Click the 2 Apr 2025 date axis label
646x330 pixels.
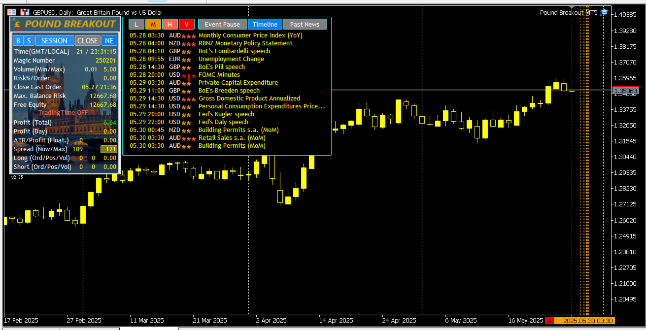pos(271,320)
